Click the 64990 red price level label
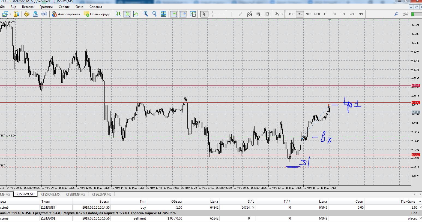The height and width of the screenshot is (222, 422). coord(416,103)
